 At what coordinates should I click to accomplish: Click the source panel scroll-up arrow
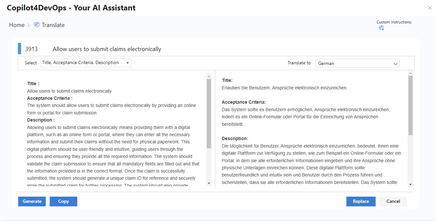tap(209, 76)
